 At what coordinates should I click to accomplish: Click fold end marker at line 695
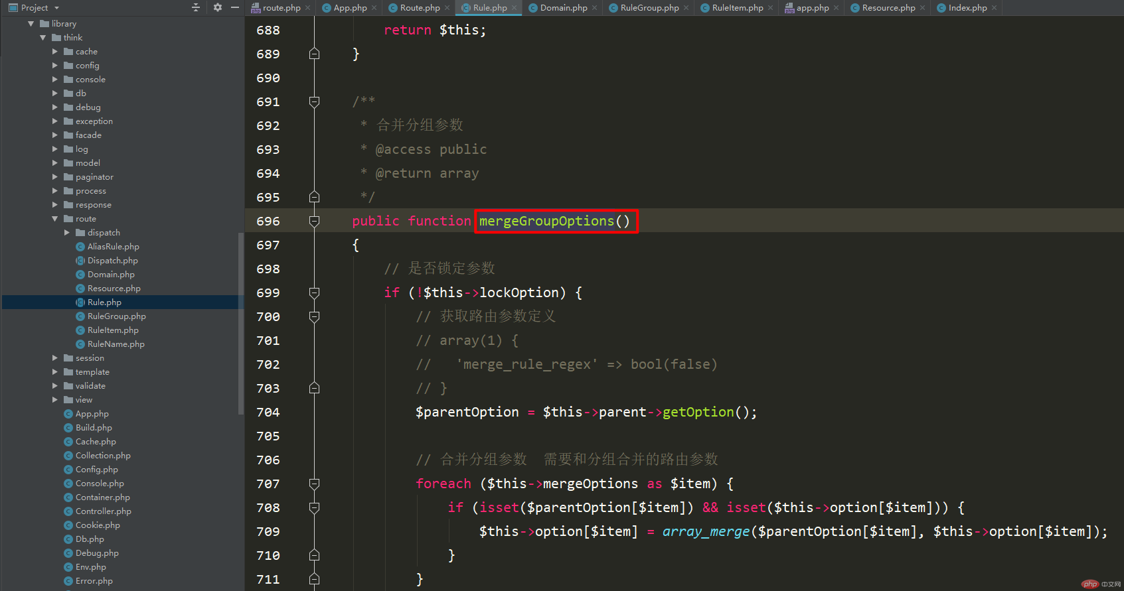(x=315, y=197)
